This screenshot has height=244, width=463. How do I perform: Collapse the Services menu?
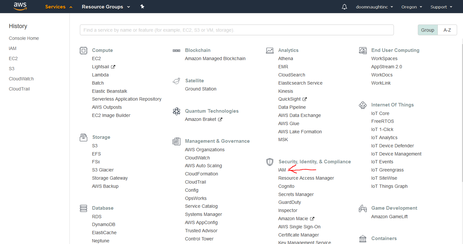pyautogui.click(x=59, y=7)
